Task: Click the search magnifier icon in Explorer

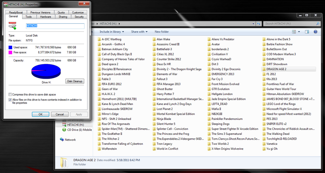Action: [x=318, y=24]
